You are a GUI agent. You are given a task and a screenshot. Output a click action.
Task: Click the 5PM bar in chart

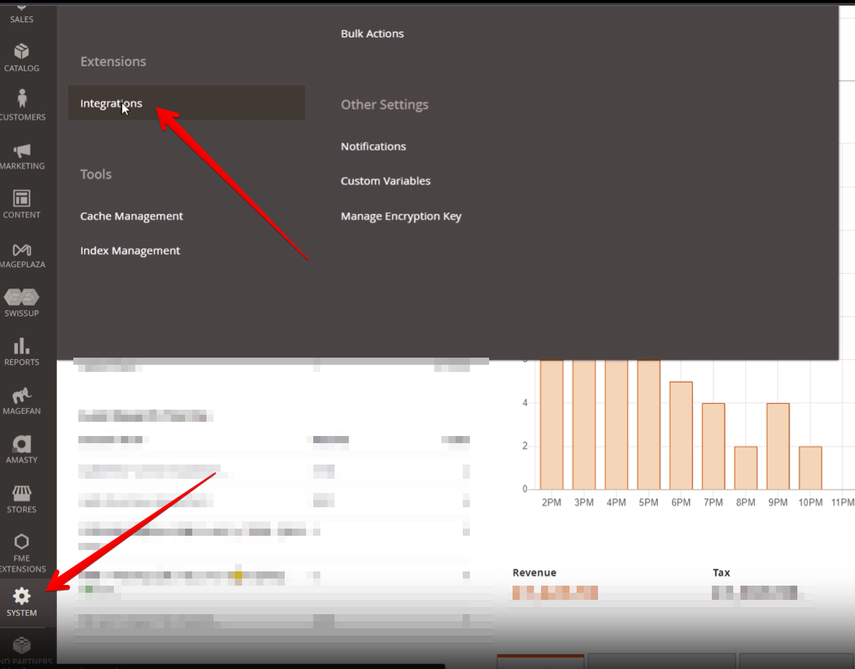pos(649,425)
